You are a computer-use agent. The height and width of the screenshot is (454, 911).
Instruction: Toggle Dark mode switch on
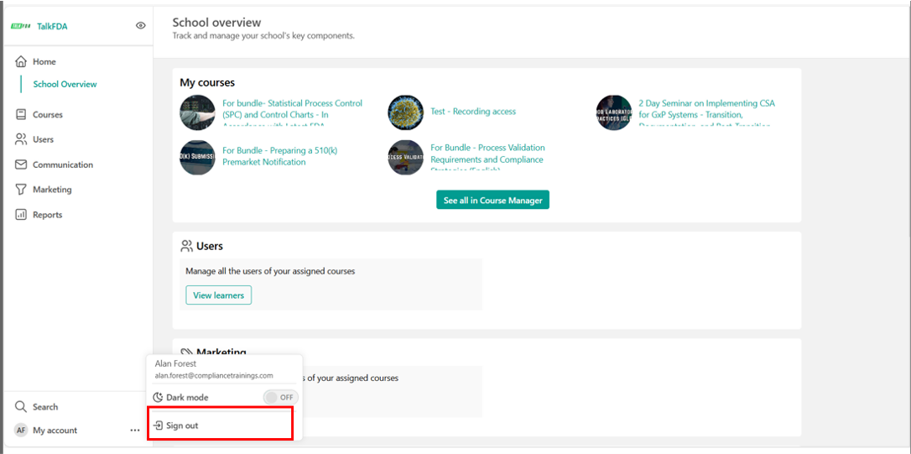point(280,397)
